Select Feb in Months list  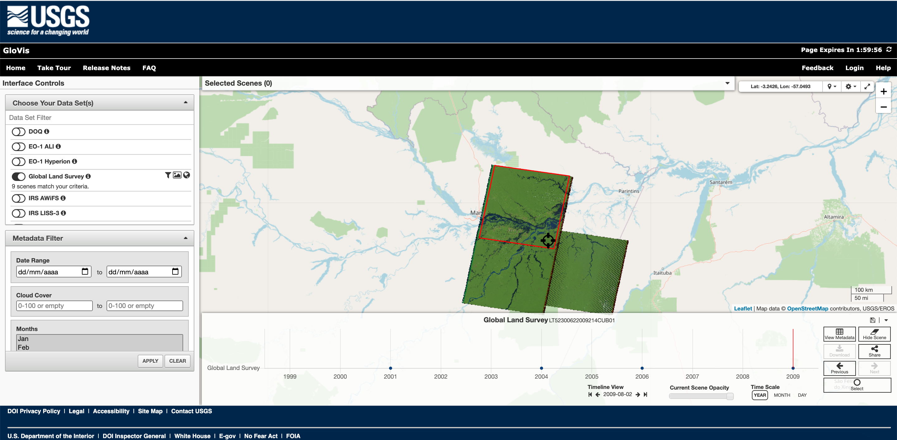click(99, 348)
